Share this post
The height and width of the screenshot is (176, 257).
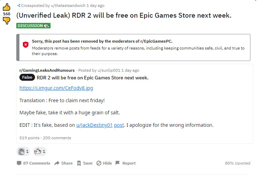click(x=64, y=163)
